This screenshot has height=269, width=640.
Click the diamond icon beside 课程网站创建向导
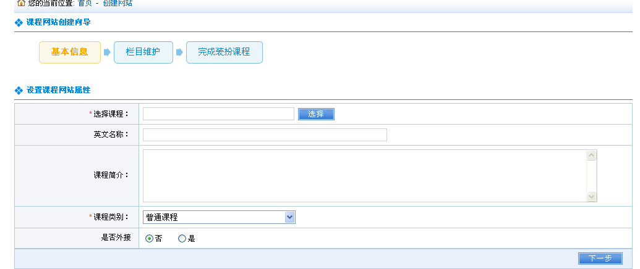coord(19,23)
